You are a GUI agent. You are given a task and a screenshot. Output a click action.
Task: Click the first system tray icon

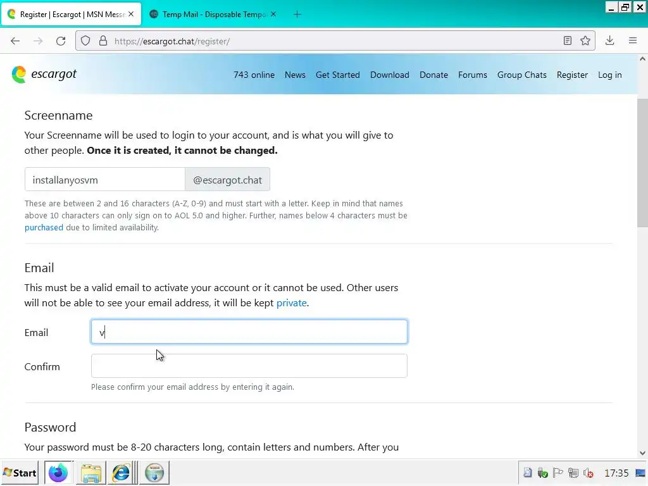click(527, 473)
